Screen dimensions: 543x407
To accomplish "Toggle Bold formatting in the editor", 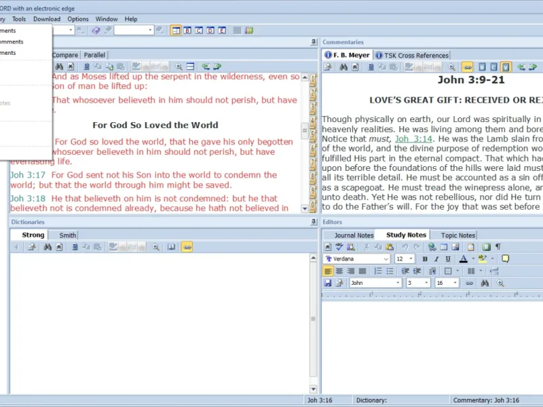I will coord(425,259).
